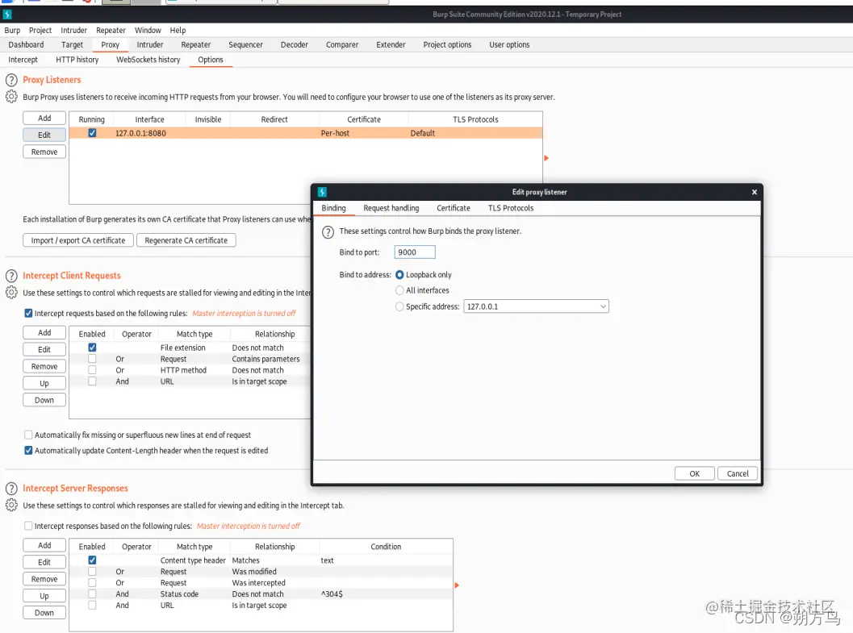Enable Status code response rule checkbox
The width and height of the screenshot is (853, 633).
tap(92, 593)
